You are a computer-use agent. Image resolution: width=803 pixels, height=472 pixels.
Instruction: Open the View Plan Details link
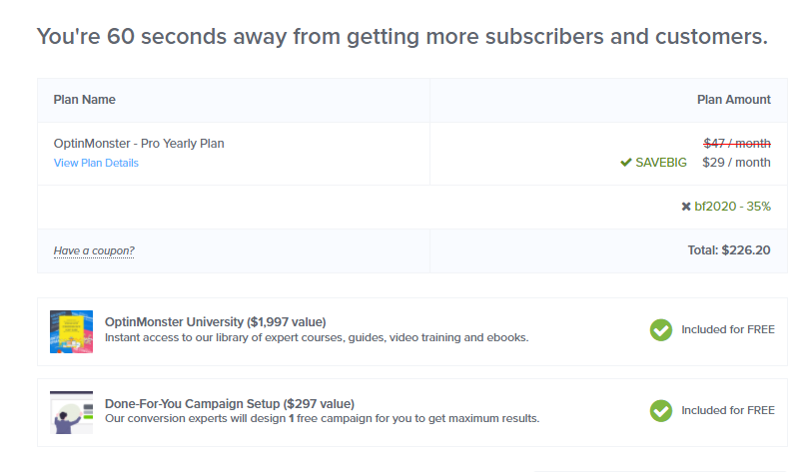(x=96, y=163)
